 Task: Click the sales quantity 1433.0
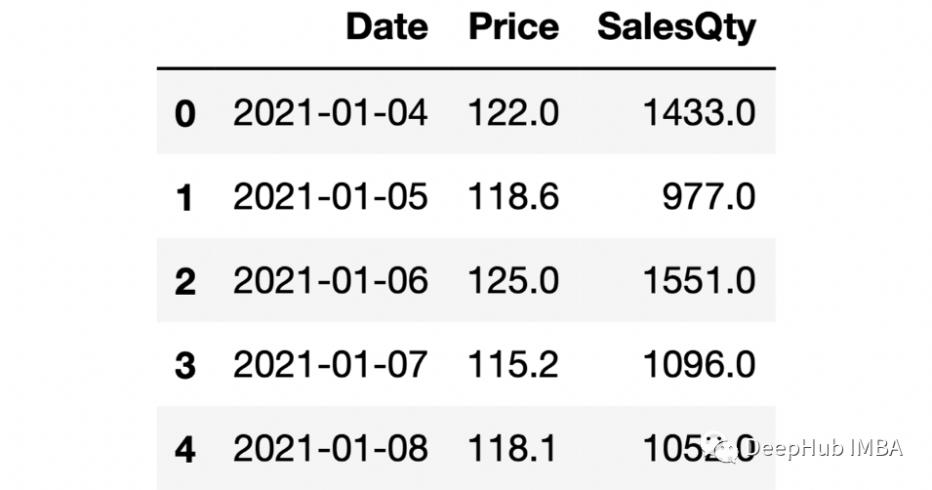tap(700, 112)
